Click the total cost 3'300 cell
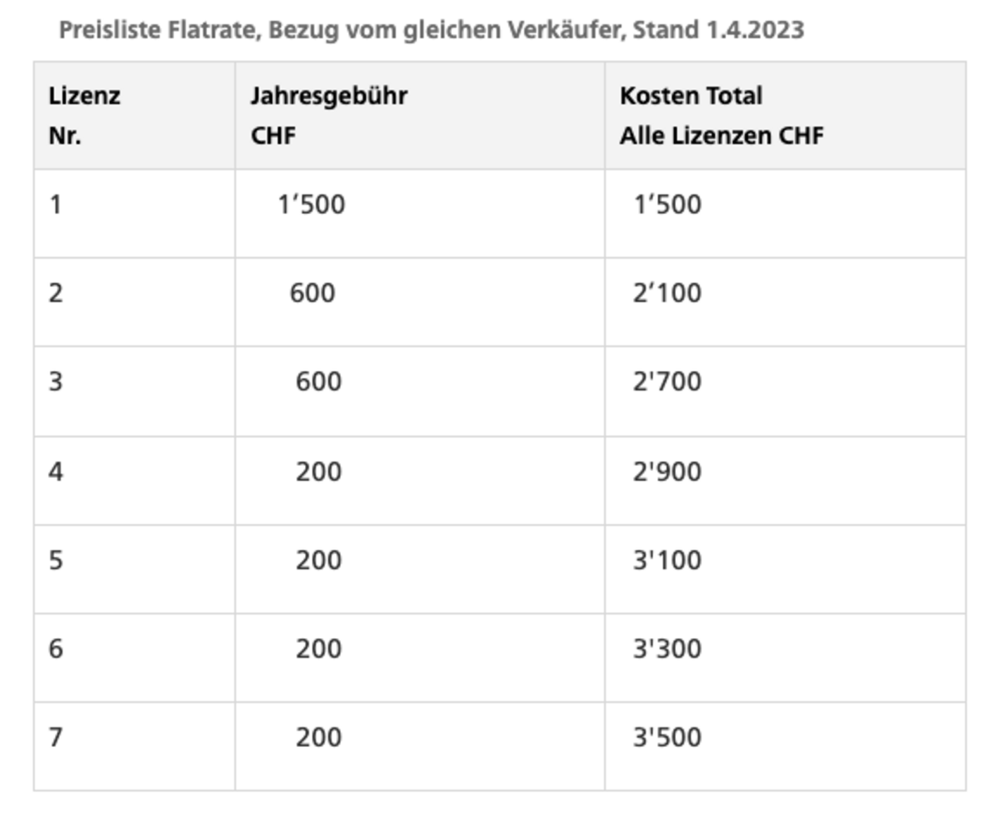The width and height of the screenshot is (986, 821). point(667,649)
